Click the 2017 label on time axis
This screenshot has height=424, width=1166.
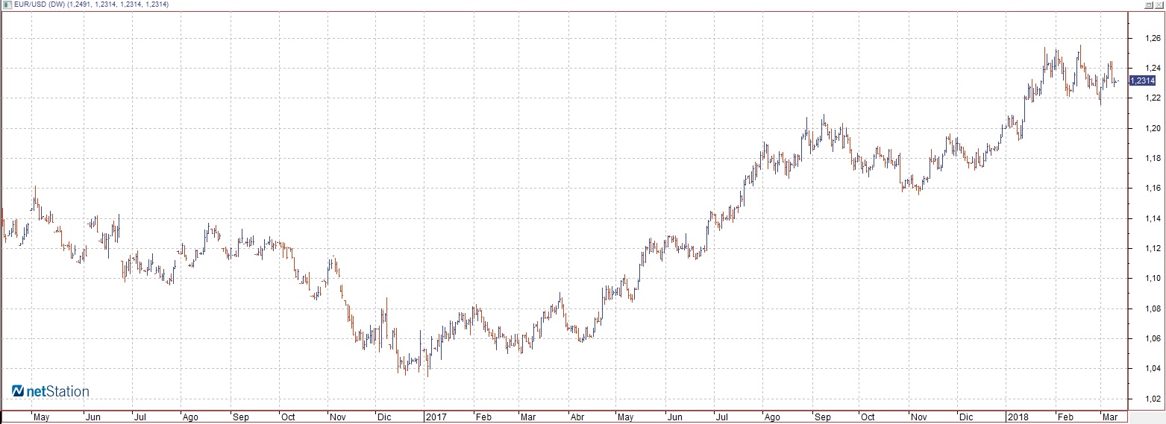436,417
